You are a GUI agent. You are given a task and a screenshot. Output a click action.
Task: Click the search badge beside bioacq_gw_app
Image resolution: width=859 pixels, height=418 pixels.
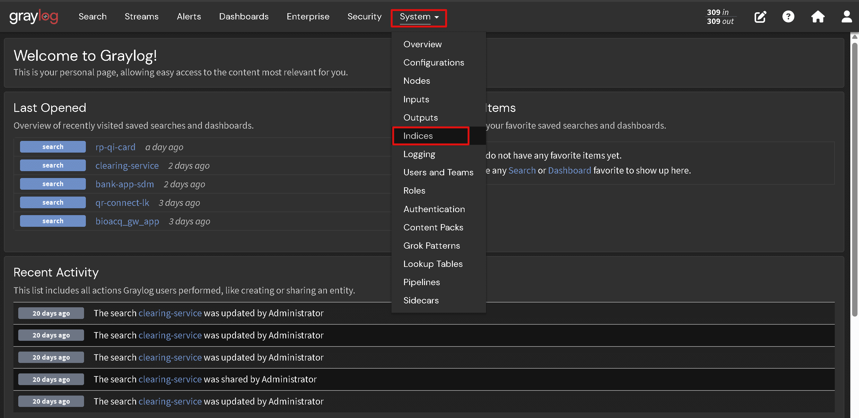53,221
